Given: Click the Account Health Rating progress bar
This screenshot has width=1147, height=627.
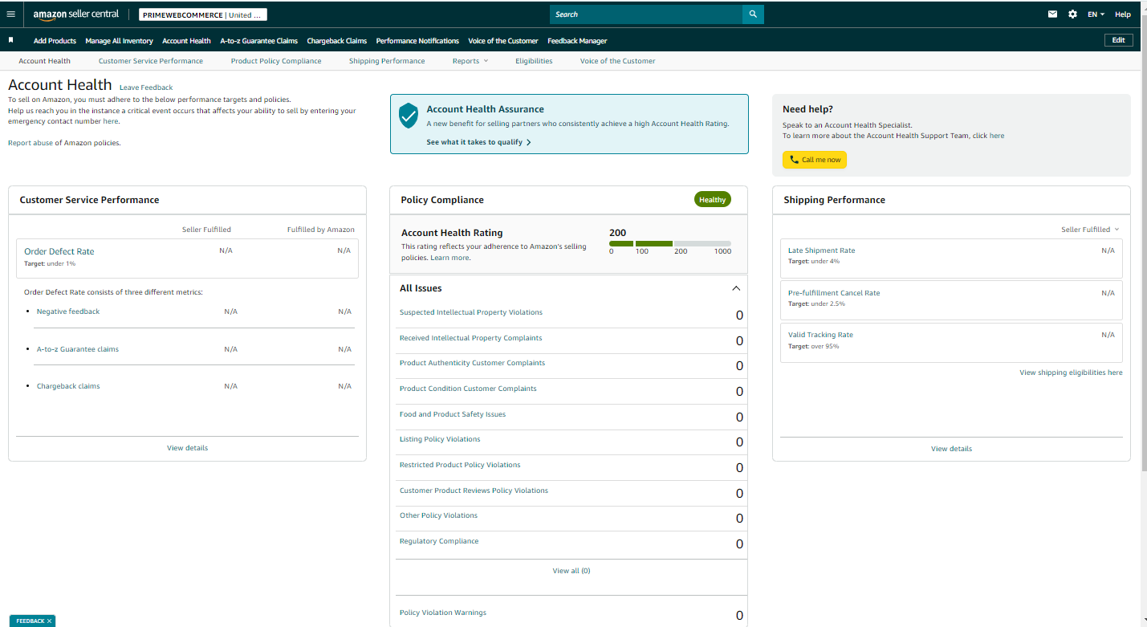Looking at the screenshot, I should coord(670,243).
